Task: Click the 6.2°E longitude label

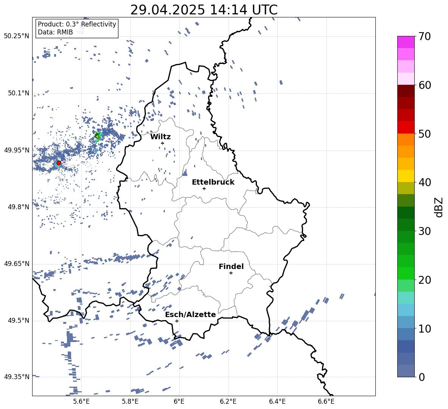Action: [228, 401]
